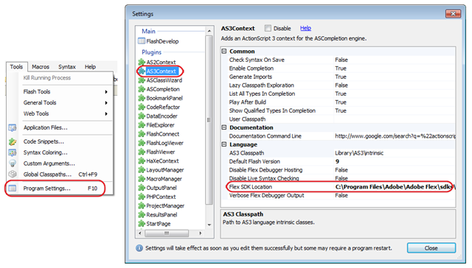
Task: Select the Default Flash Version value 9
Action: 395,161
